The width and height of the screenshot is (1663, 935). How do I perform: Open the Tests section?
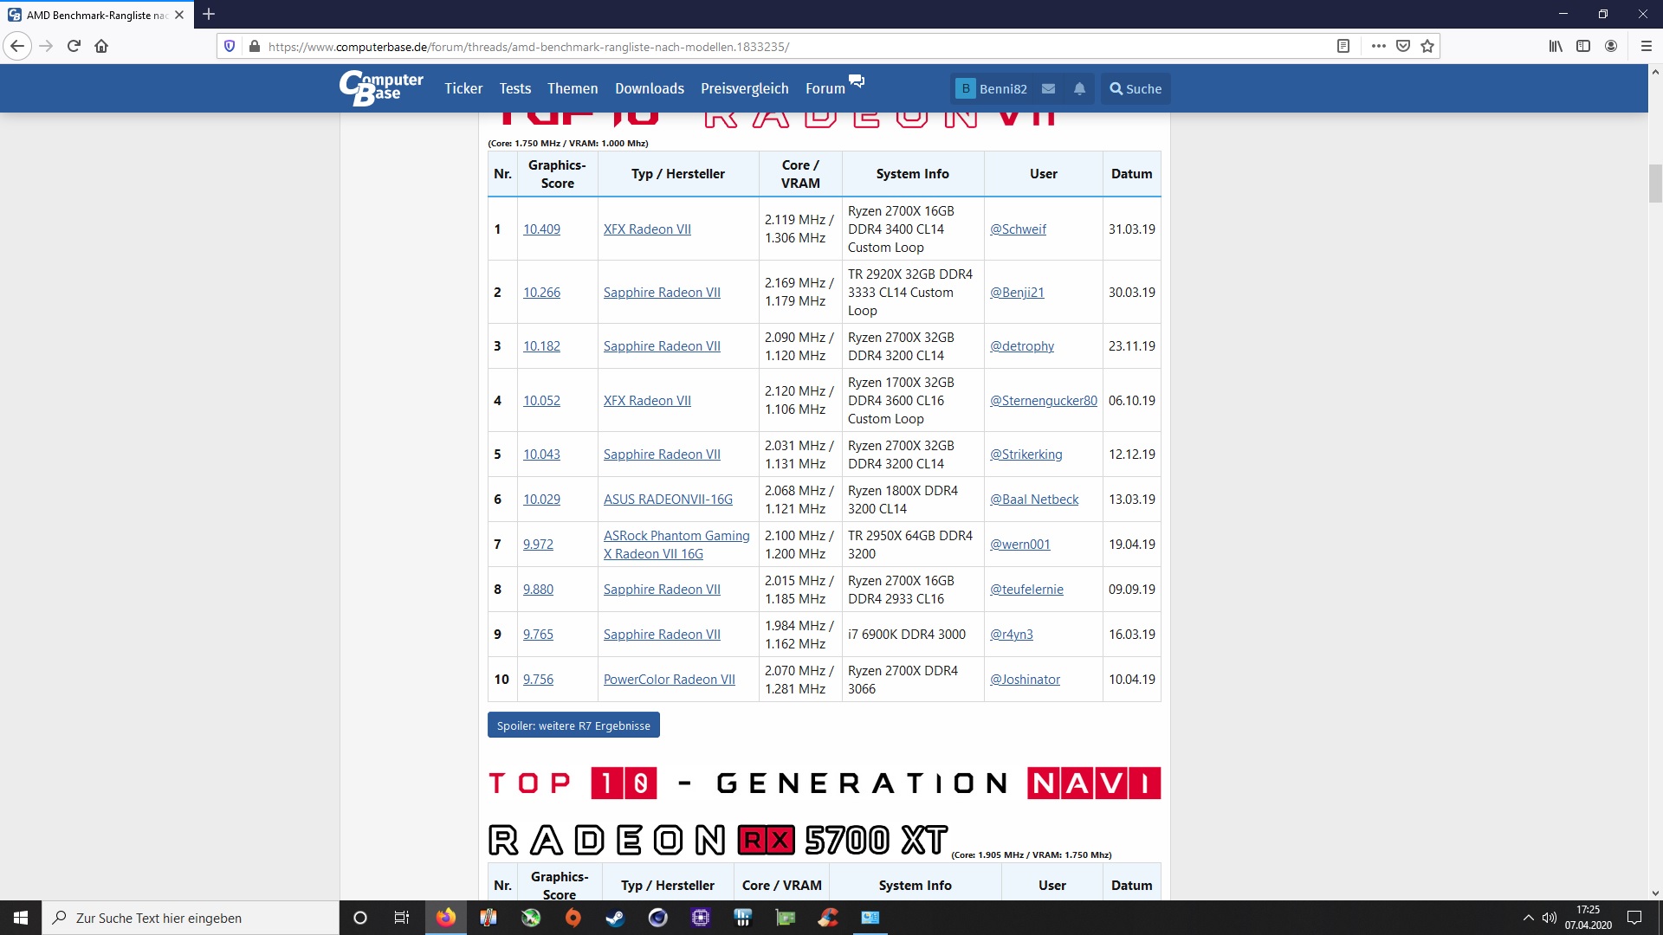(515, 88)
